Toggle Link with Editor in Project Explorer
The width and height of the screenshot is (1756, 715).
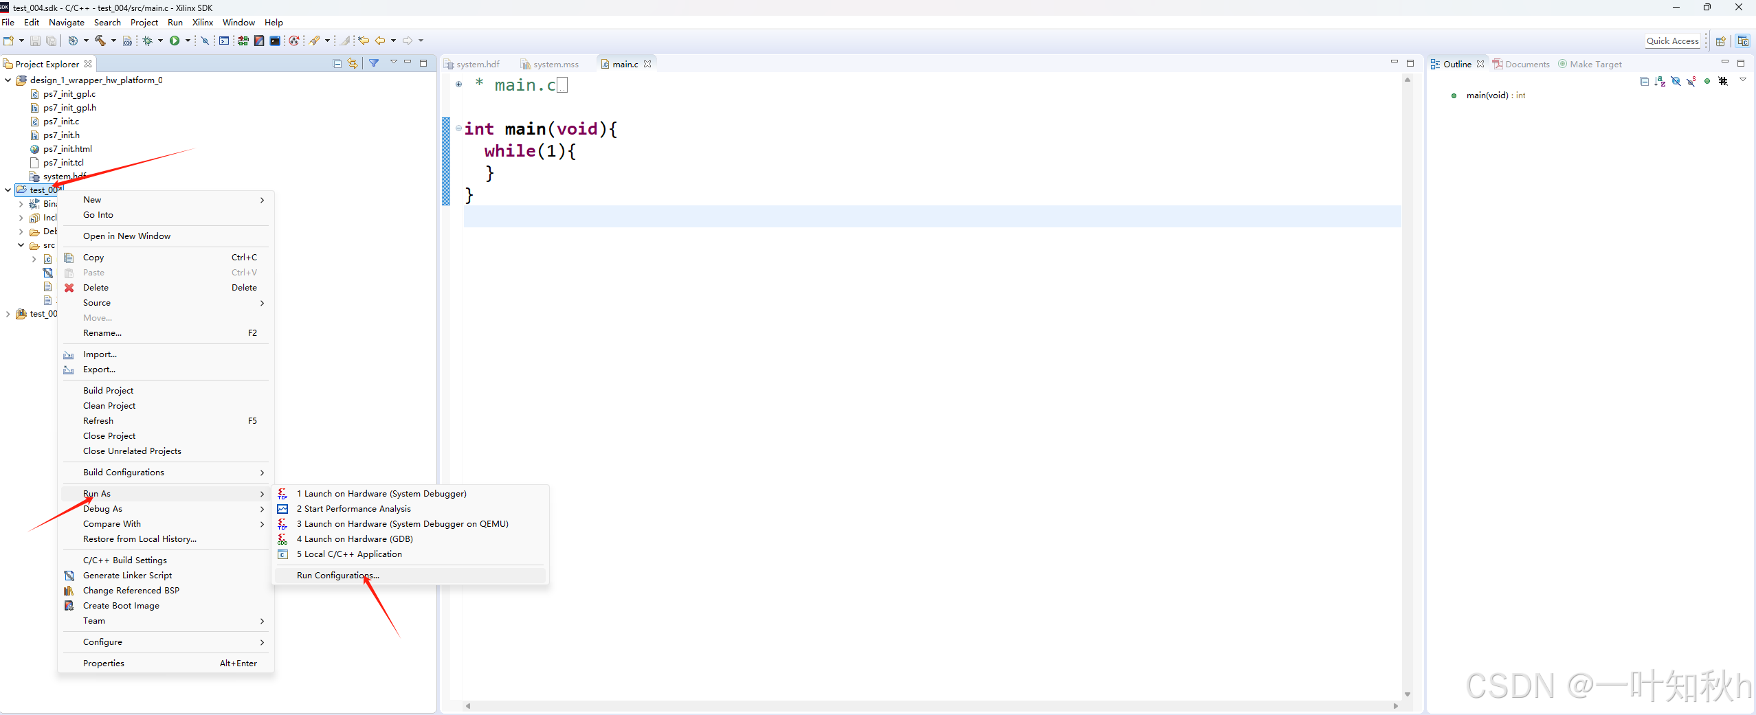click(353, 63)
